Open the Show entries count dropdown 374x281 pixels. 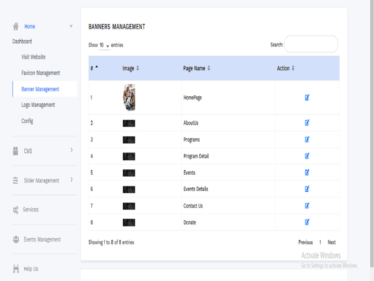click(x=104, y=45)
